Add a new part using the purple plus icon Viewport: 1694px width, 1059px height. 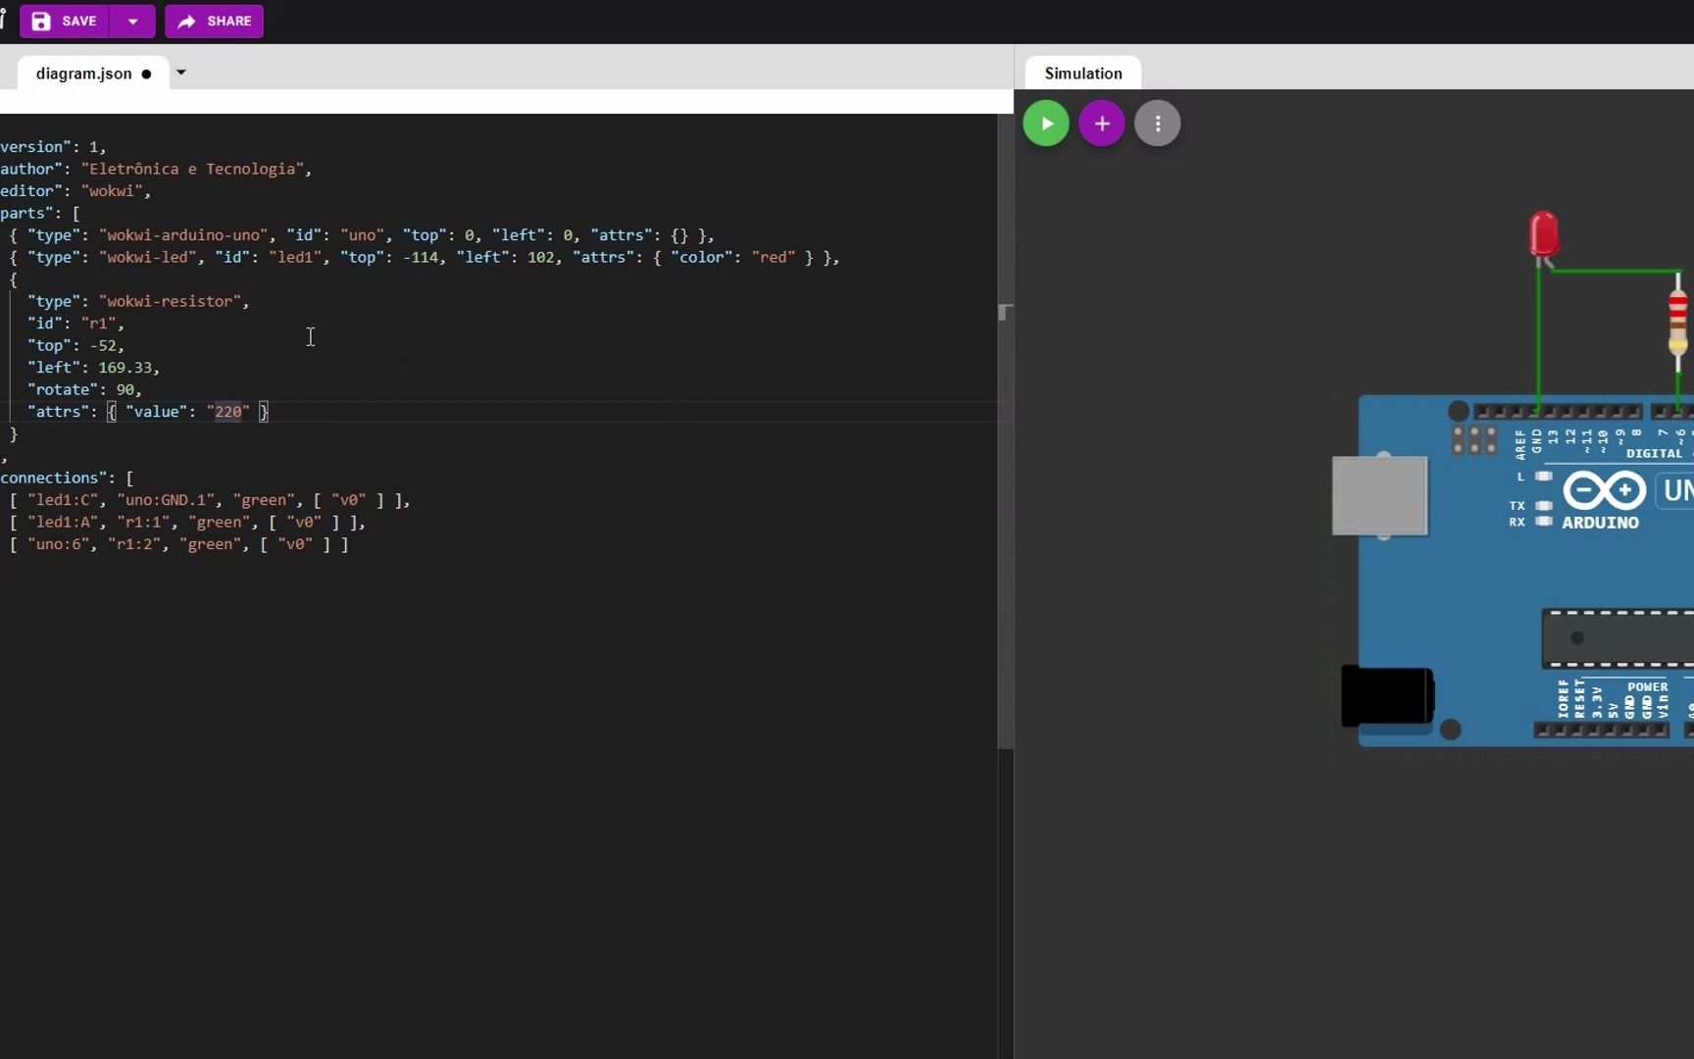click(1100, 123)
